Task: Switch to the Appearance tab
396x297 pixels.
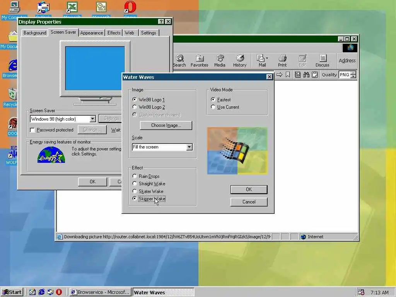Action: (91, 33)
